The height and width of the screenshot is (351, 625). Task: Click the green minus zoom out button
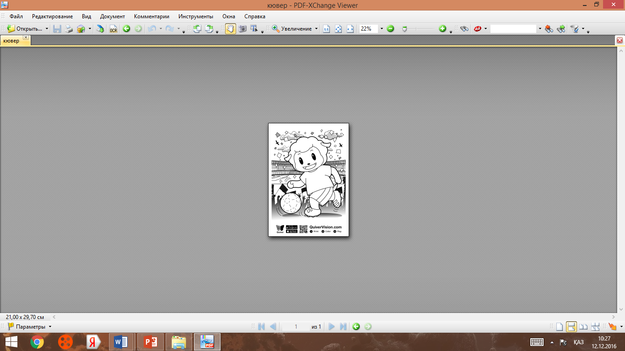tap(390, 29)
